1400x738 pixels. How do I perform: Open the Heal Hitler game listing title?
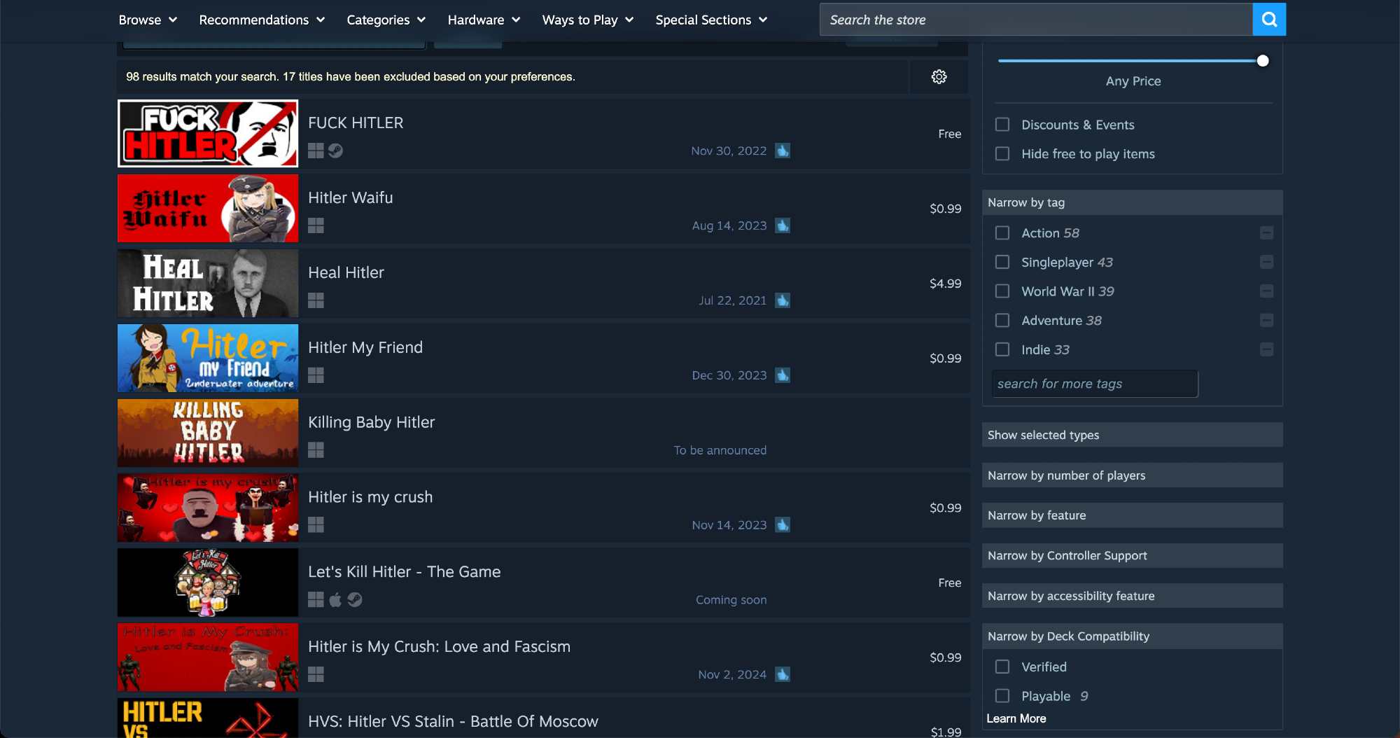(346, 272)
